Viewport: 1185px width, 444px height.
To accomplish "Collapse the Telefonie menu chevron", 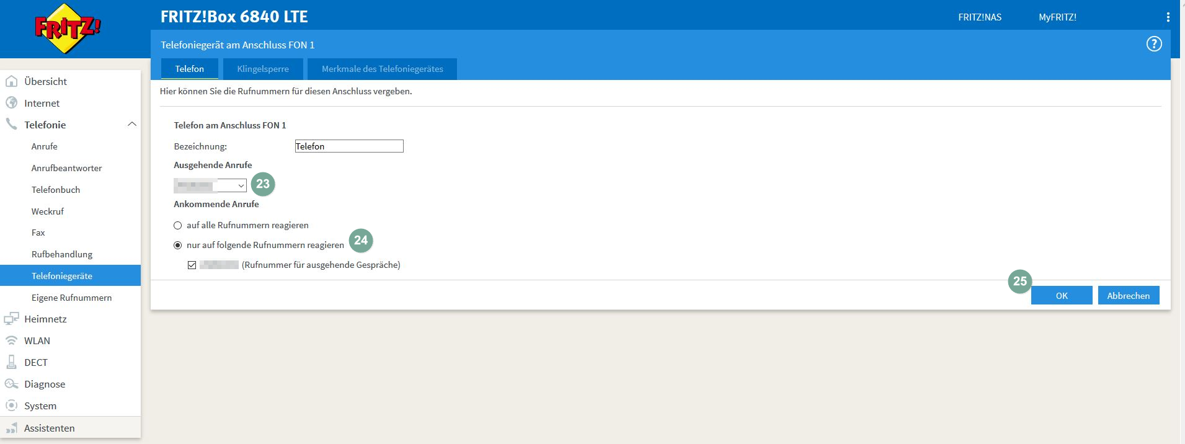I will pos(131,124).
